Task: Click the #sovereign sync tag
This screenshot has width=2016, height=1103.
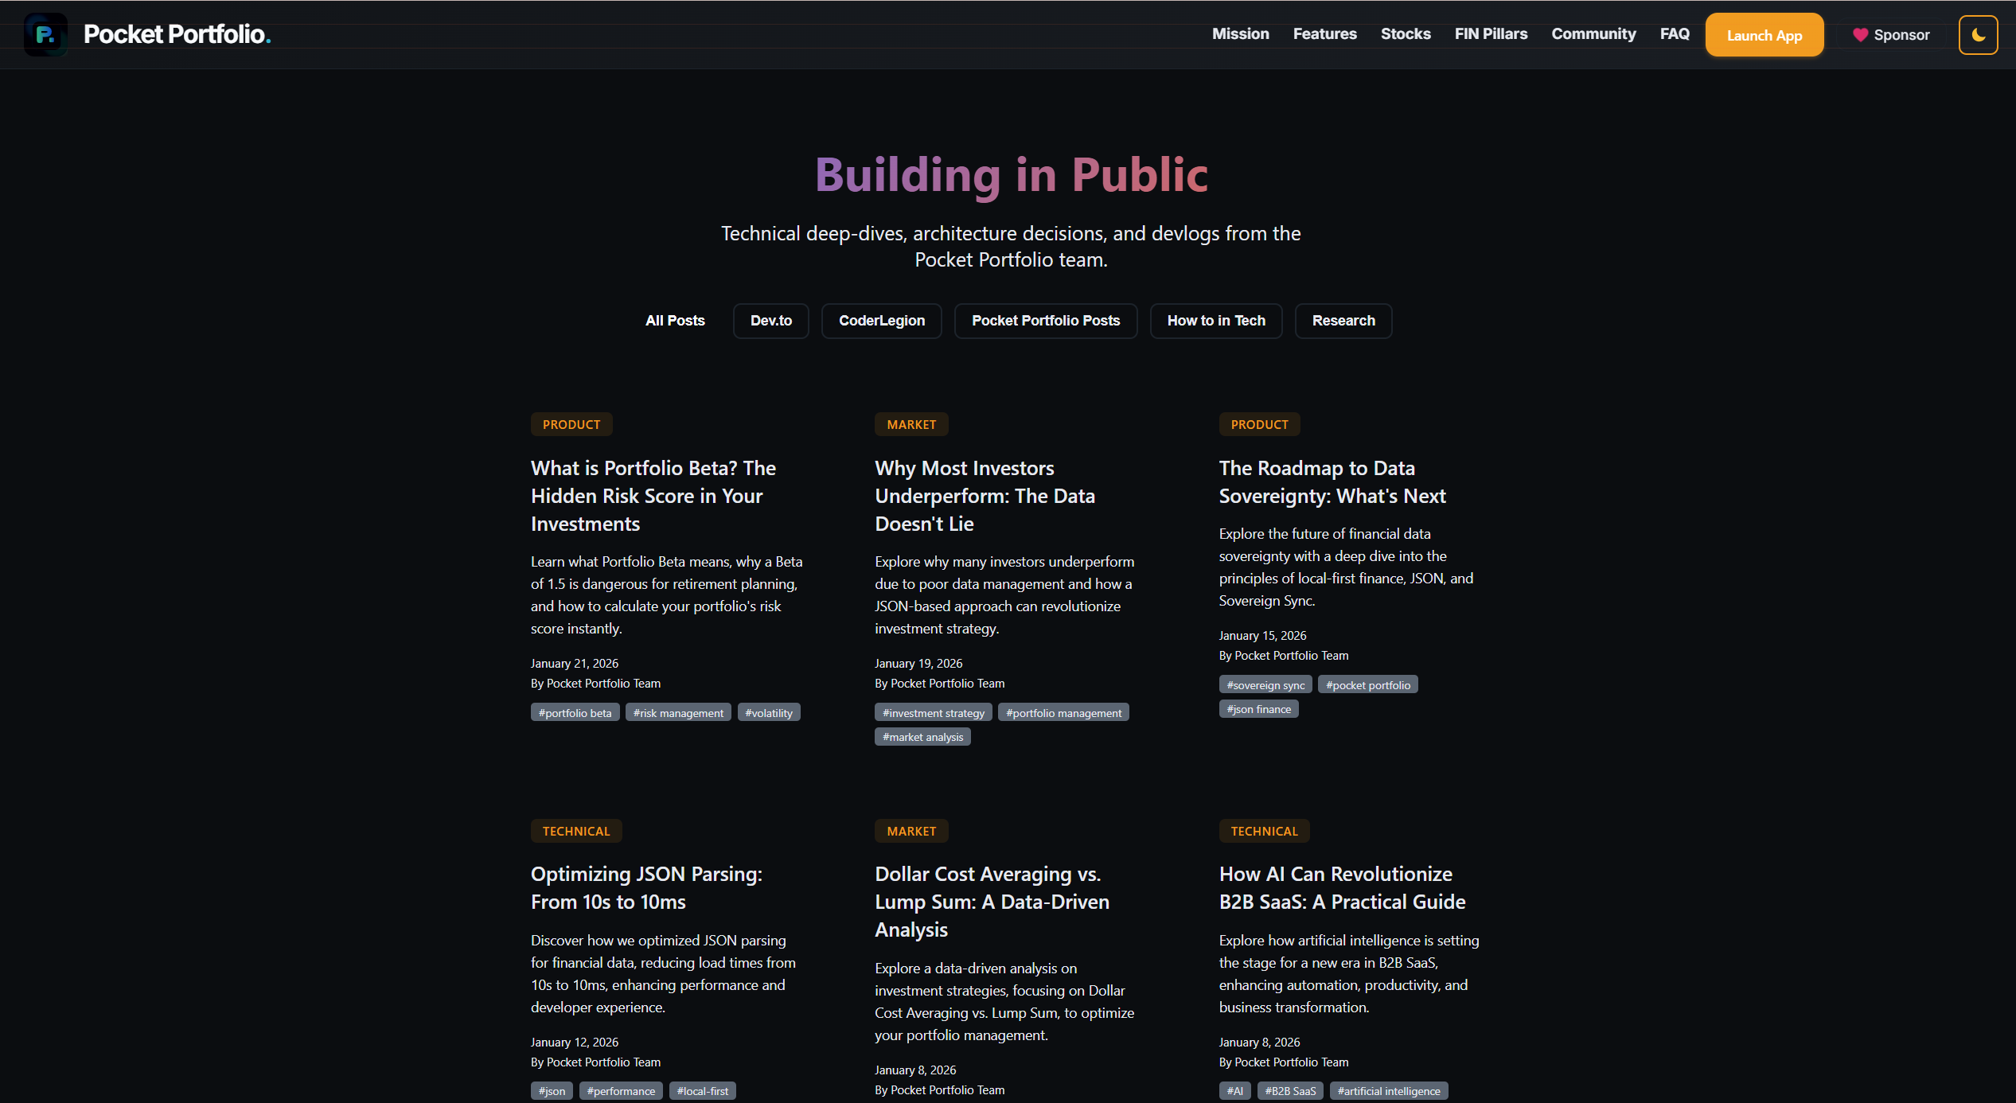Action: coord(1265,684)
